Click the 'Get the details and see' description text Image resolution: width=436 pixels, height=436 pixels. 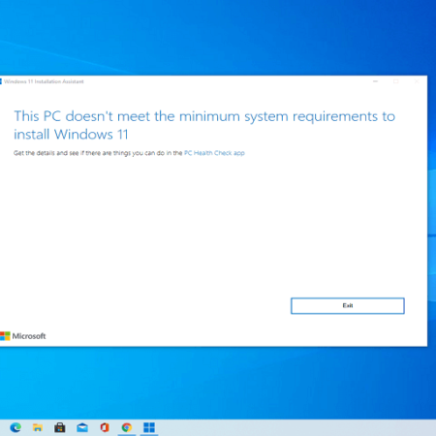(x=98, y=153)
